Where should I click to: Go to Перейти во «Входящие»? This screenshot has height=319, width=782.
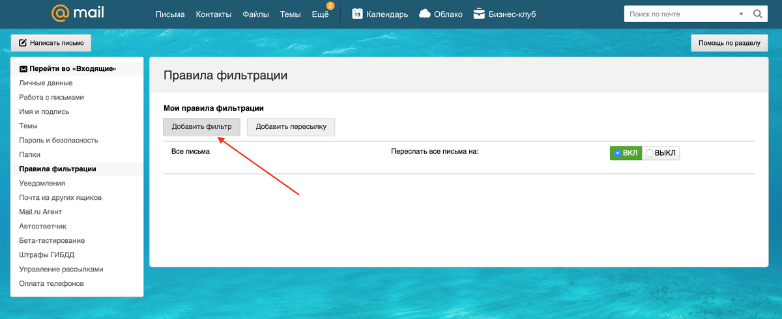point(72,68)
